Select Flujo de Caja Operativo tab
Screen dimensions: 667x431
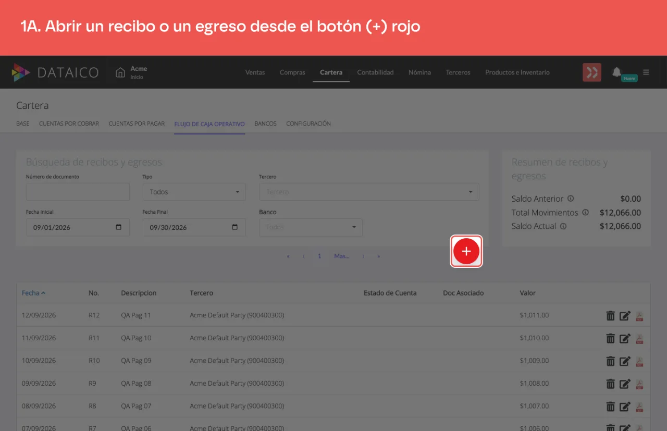point(209,124)
